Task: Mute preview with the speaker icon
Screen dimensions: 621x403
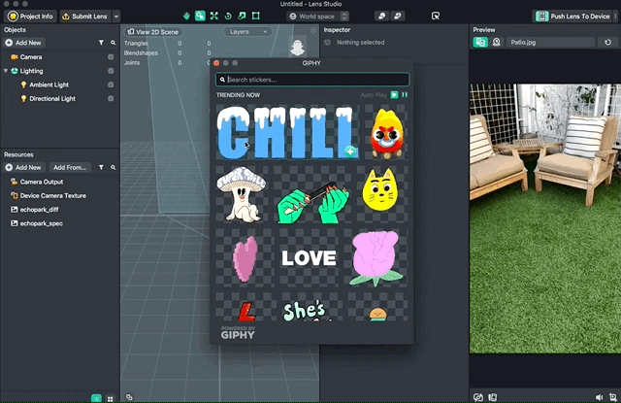Action: pyautogui.click(x=600, y=397)
